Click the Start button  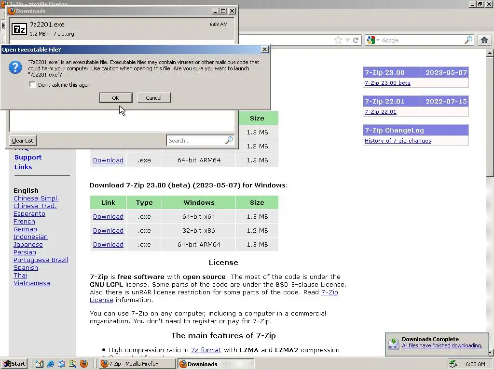[14, 364]
